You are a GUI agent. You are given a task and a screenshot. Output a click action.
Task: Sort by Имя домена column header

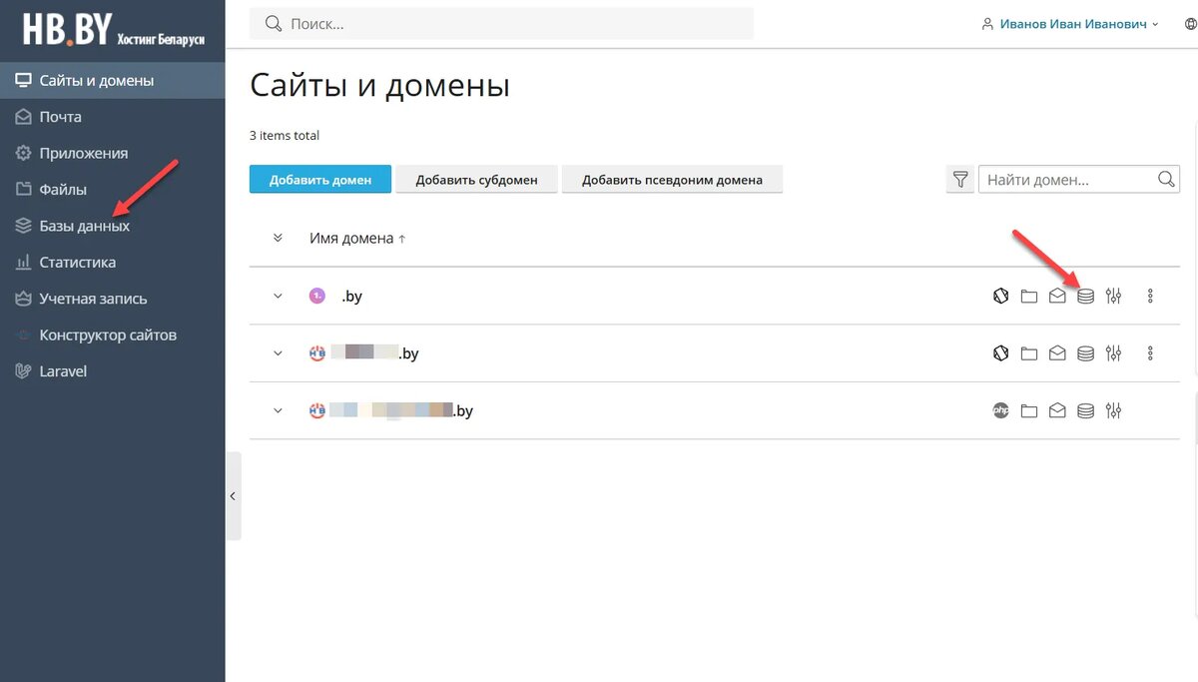click(x=357, y=239)
